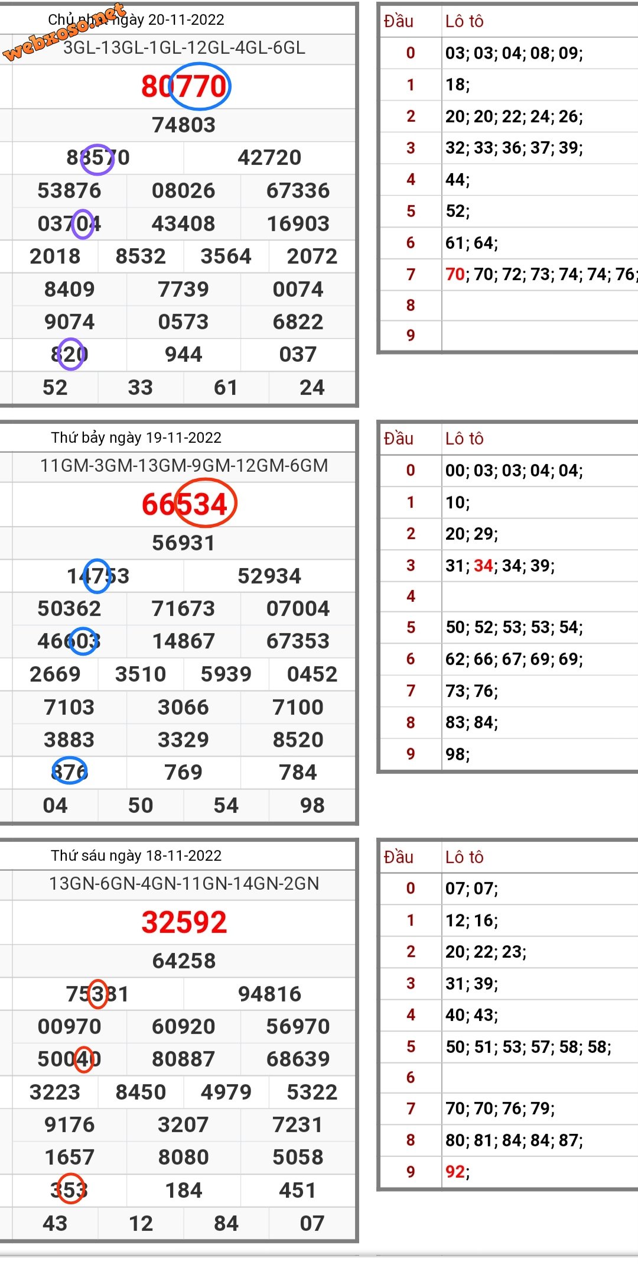Viewport: 638px width, 1264px height.
Task: Select first prize number 74803
Action: 184,125
